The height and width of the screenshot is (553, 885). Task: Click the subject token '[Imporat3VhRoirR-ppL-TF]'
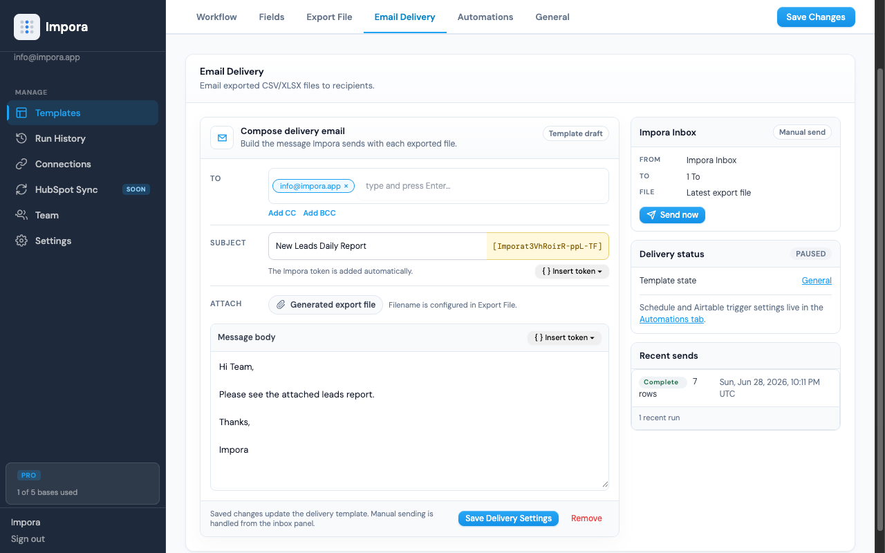coord(548,246)
